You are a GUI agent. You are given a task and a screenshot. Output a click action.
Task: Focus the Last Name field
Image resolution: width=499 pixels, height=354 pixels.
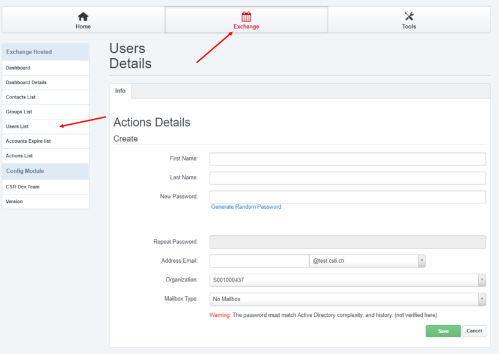pos(348,178)
